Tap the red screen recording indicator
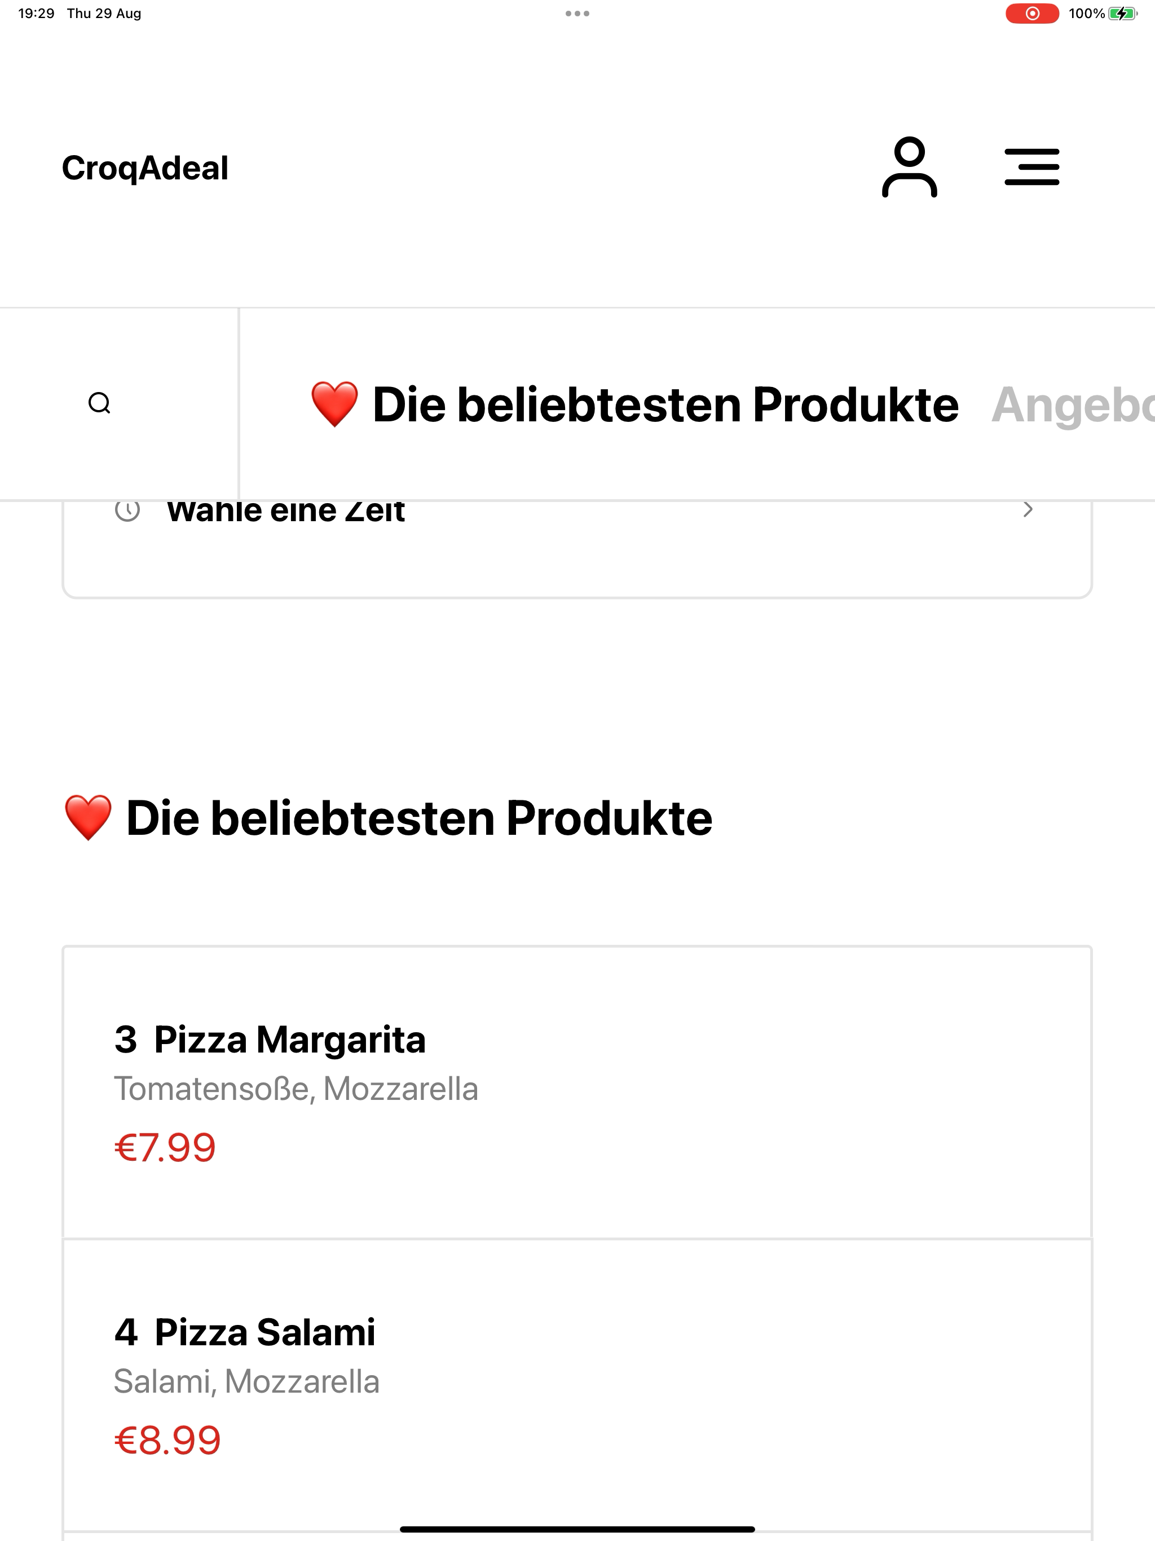1155x1541 pixels. 1031,13
